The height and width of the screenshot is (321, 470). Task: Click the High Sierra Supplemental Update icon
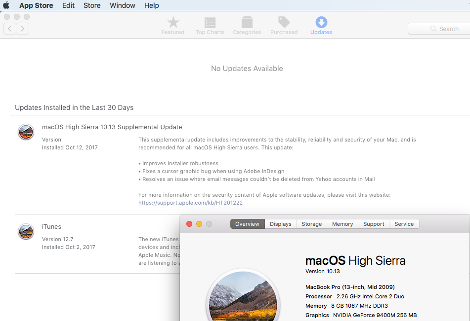26,132
